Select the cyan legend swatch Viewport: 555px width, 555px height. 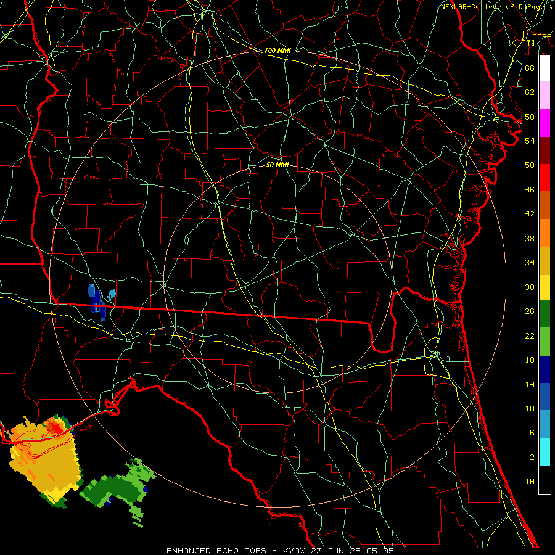545,452
